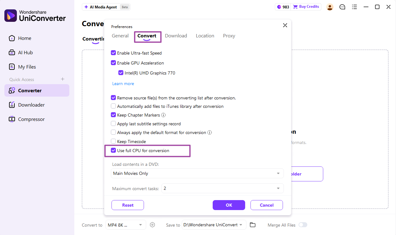
Task: View the 983 credits balance
Action: click(x=283, y=7)
